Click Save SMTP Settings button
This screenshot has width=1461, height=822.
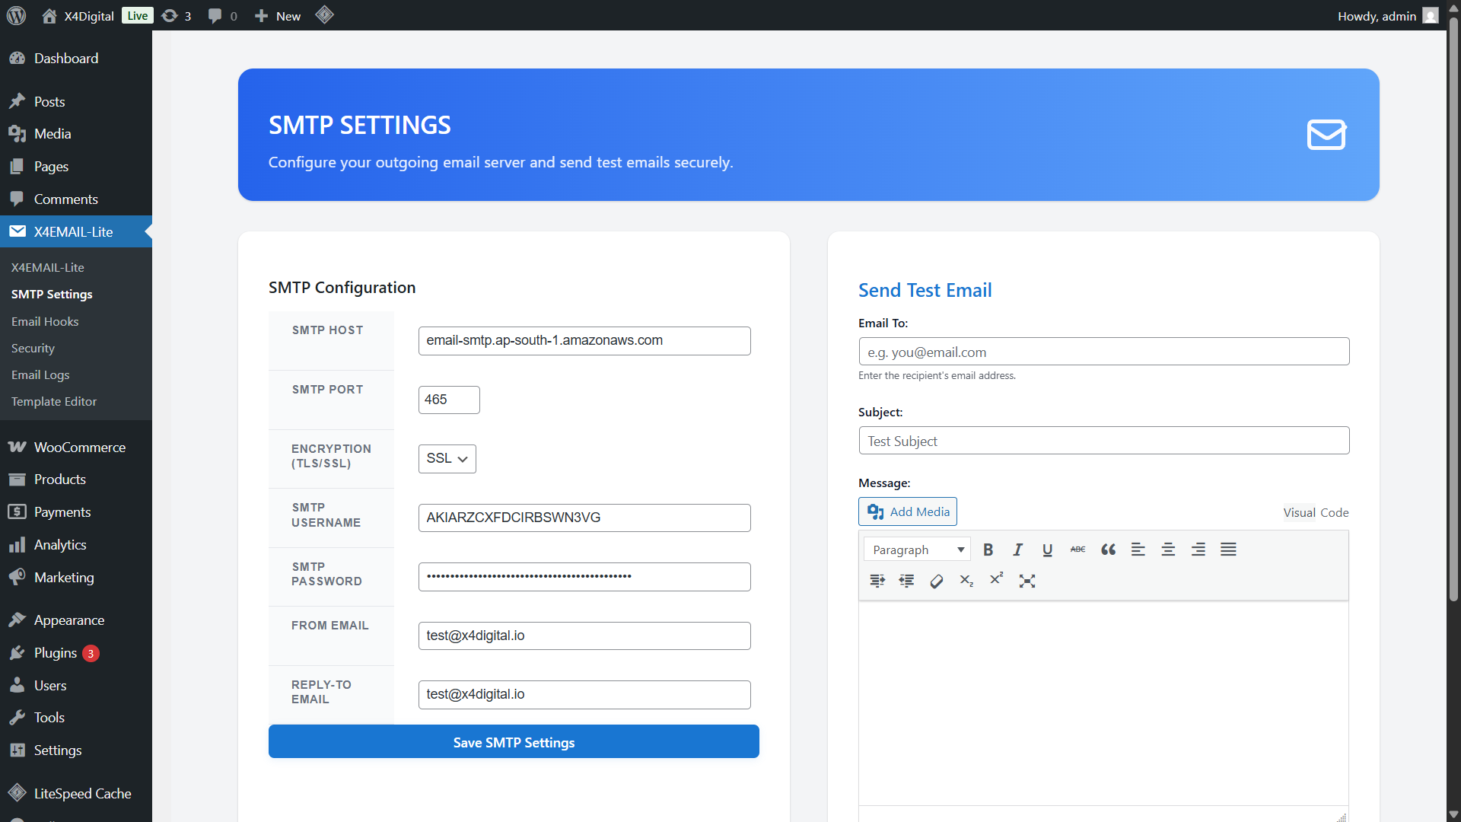tap(514, 742)
